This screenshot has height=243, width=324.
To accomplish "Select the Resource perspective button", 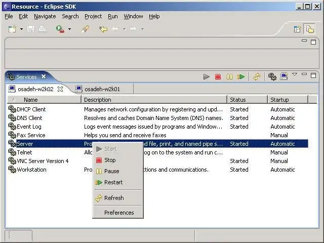I will pos(309,29).
